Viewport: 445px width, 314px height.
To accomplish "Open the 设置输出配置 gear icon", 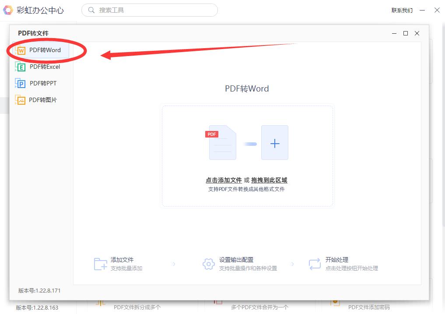I will [x=208, y=264].
